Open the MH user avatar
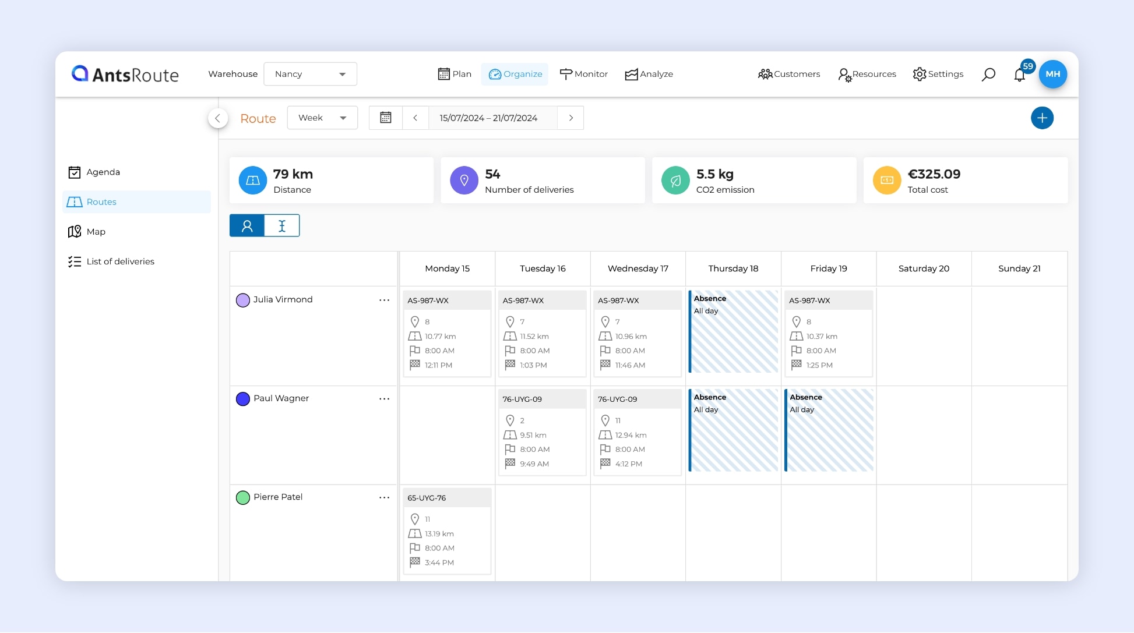This screenshot has width=1134, height=633. 1052,75
